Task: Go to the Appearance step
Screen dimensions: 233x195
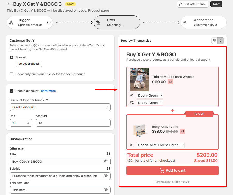Action: (203, 22)
